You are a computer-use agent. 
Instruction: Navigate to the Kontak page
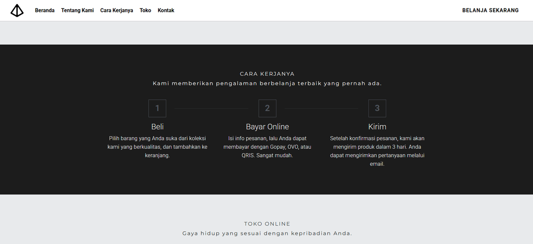click(x=166, y=10)
